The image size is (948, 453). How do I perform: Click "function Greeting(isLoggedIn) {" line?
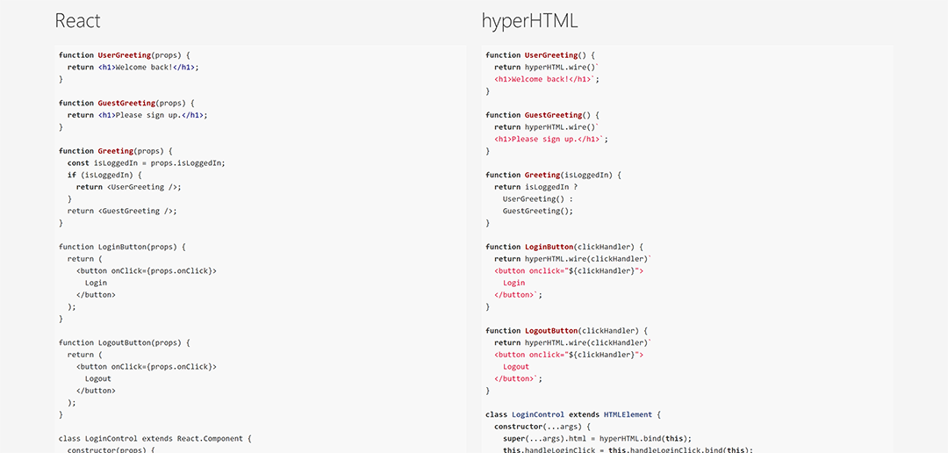pos(553,175)
